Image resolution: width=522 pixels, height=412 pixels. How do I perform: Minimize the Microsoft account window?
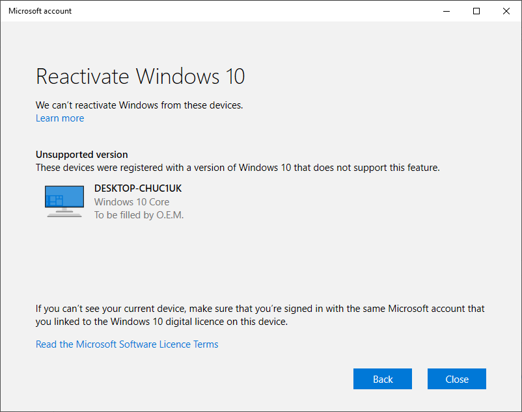446,11
